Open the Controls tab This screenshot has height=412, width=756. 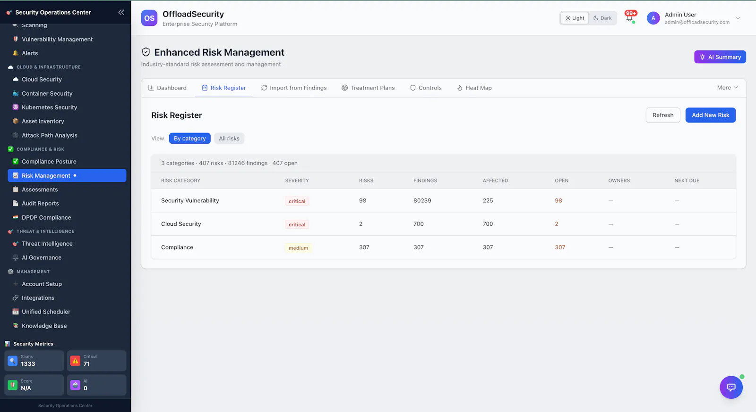(426, 88)
